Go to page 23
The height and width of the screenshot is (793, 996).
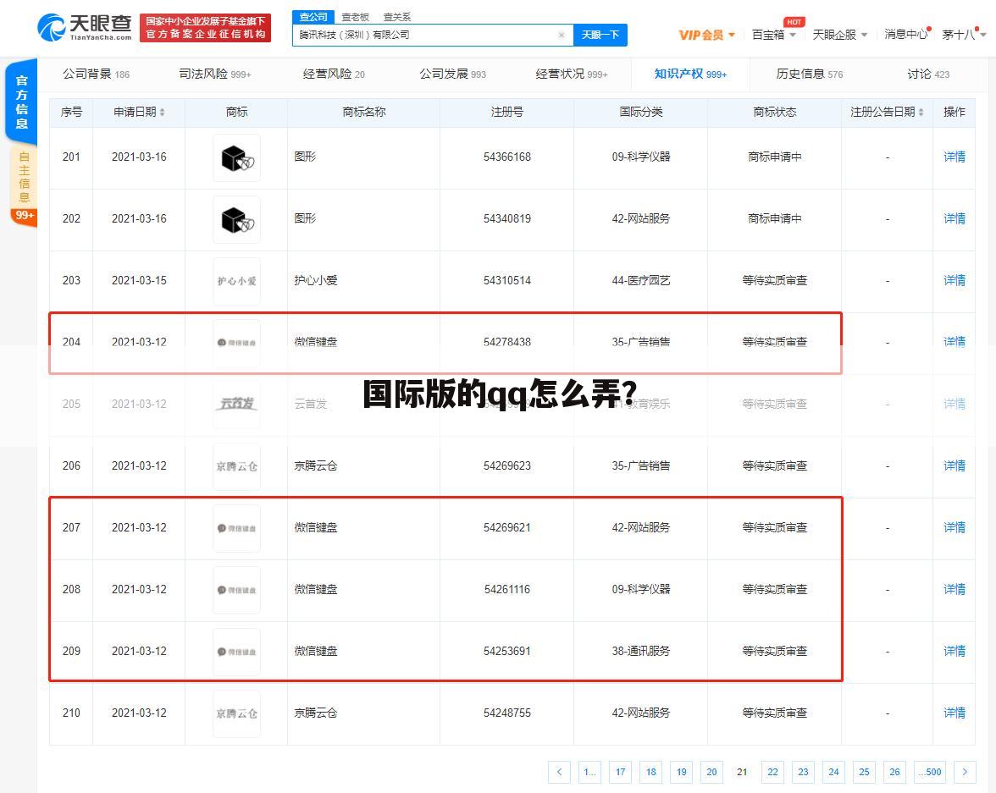tap(803, 772)
